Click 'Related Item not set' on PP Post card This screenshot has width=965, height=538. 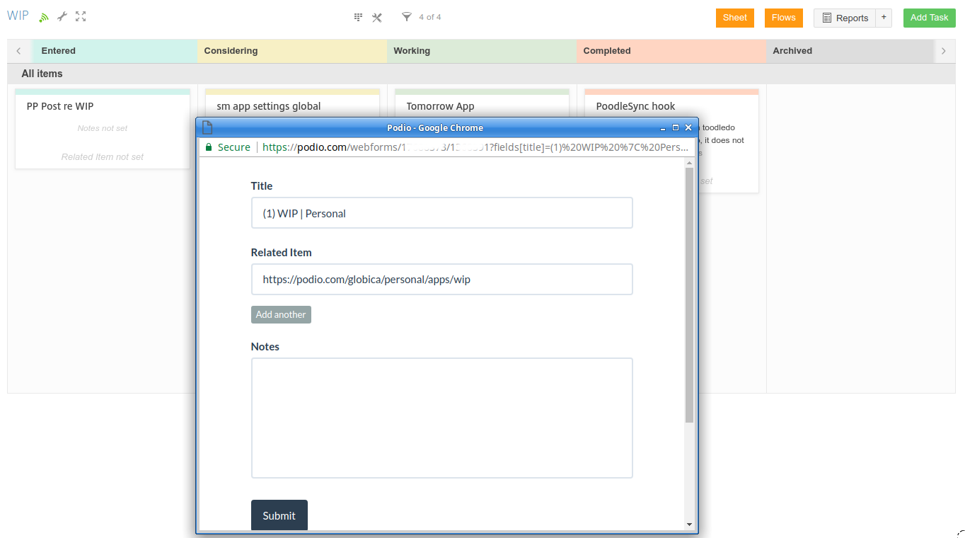pos(103,157)
